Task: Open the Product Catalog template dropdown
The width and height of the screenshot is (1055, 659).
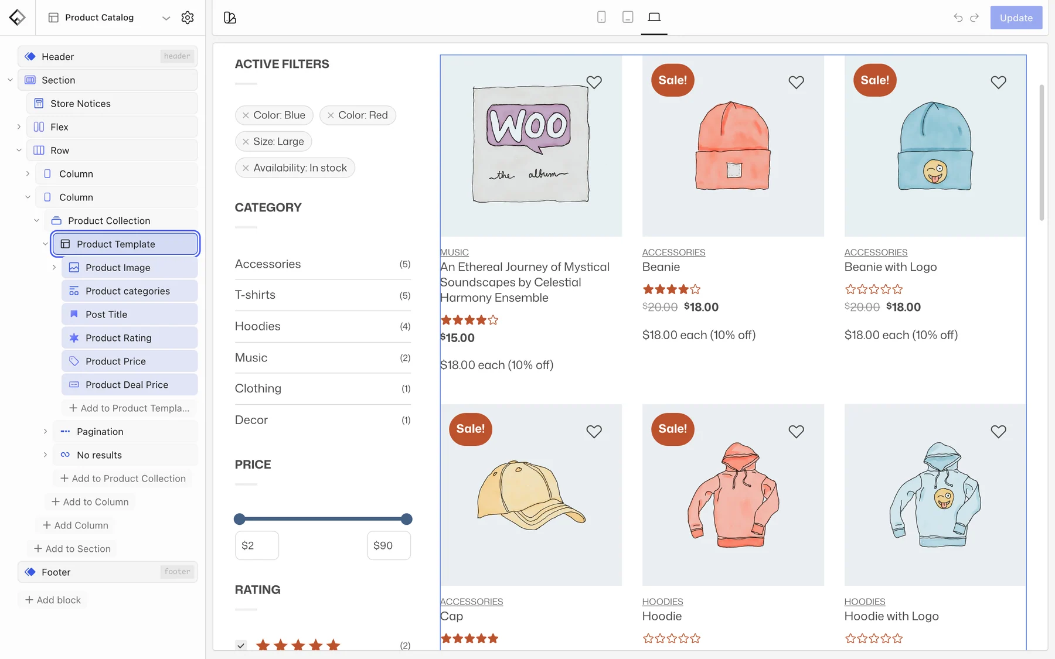Action: (x=166, y=18)
